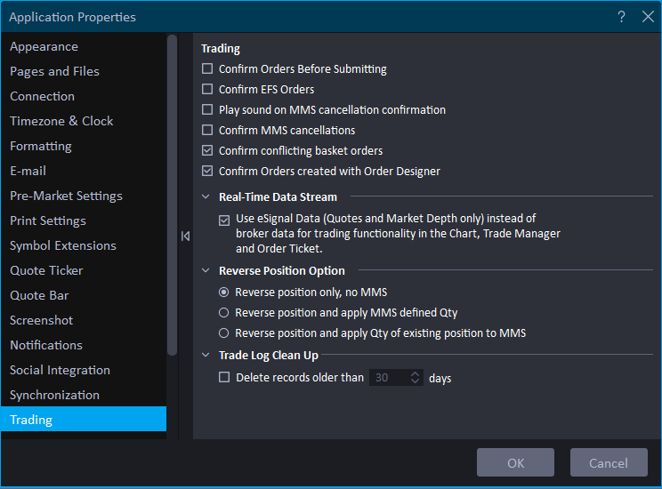Open the Appearance settings category

click(x=44, y=46)
